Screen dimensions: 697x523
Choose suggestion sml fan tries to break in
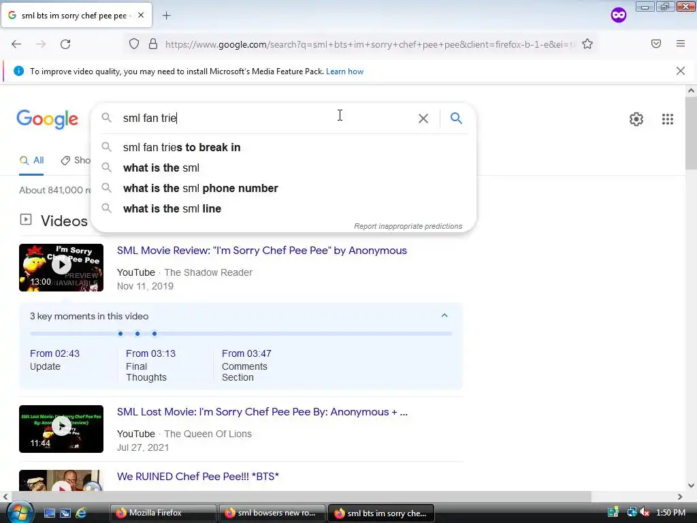pyautogui.click(x=284, y=147)
